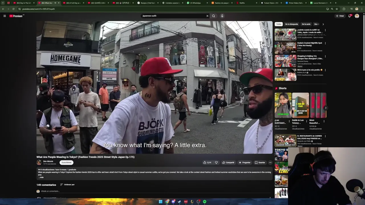Image resolution: width=365 pixels, height=205 pixels.
Task: Open the Ordenar por comment sorting
Action: coord(67,184)
